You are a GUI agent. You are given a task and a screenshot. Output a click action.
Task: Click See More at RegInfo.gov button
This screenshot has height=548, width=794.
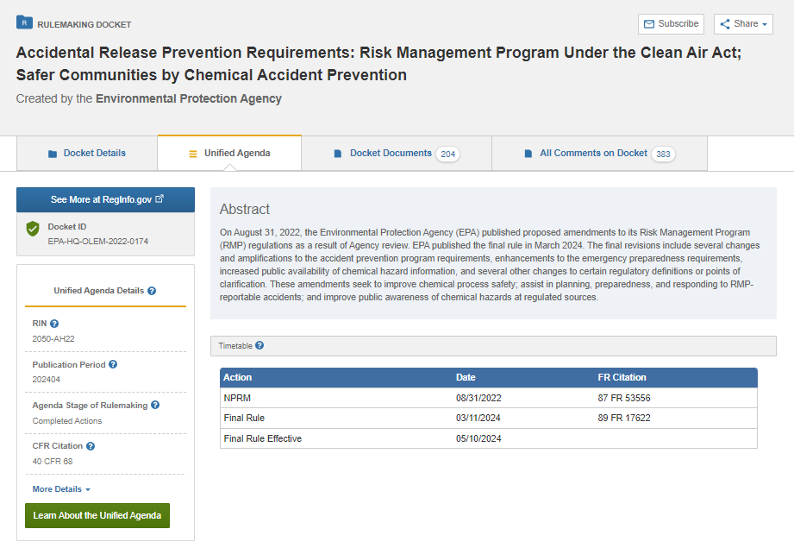(x=106, y=199)
